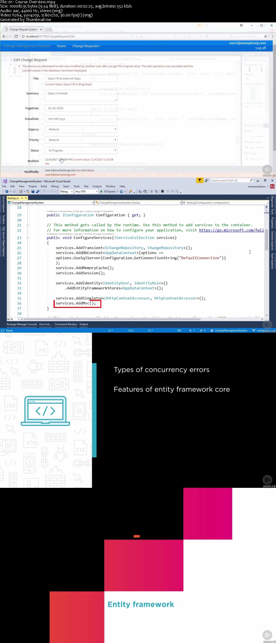Click the ChangeManagementSystem repository status bar item

229,331
